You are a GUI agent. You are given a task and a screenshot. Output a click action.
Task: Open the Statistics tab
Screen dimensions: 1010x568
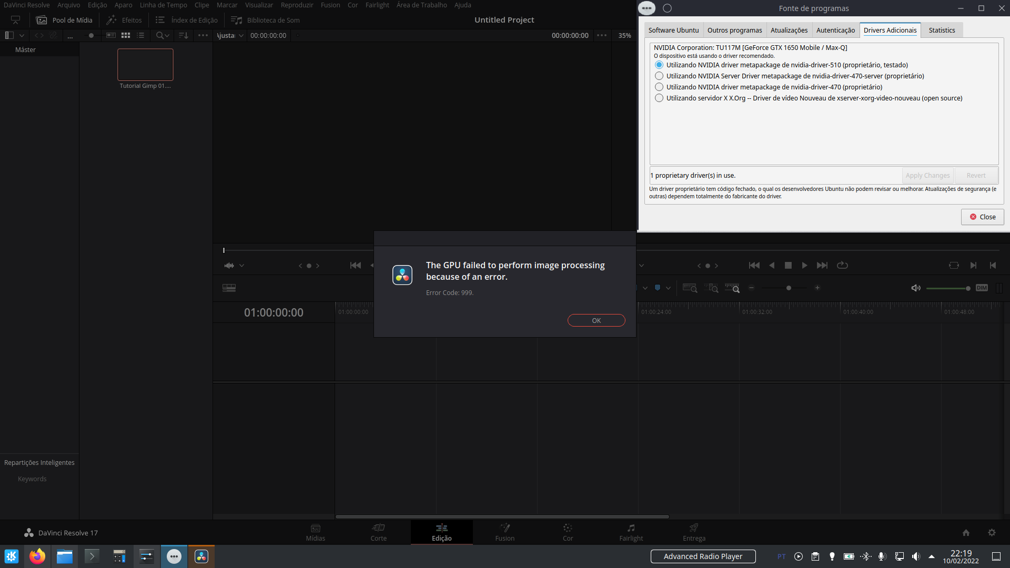pyautogui.click(x=942, y=30)
